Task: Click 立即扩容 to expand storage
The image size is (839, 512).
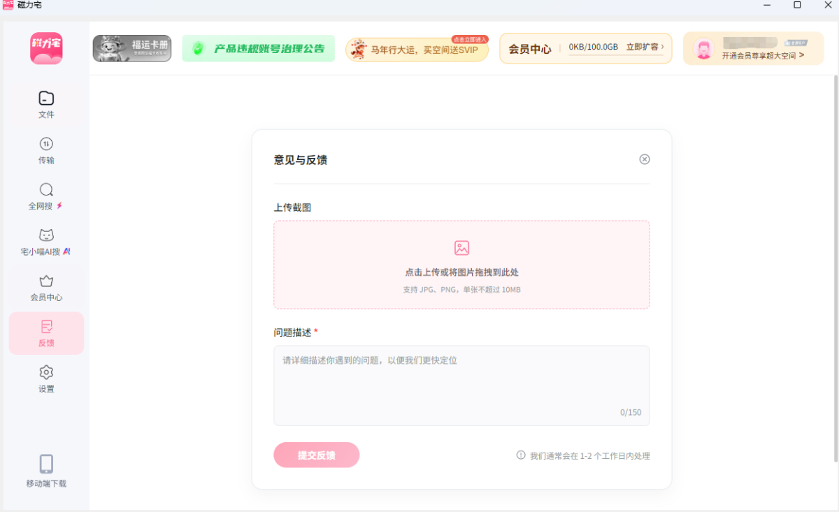Action: pos(645,47)
